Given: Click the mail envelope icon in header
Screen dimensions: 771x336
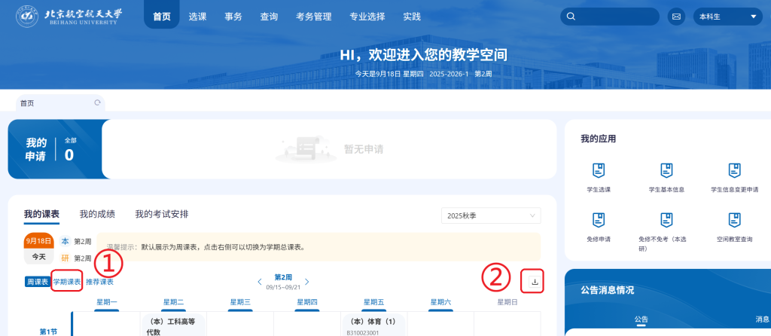Looking at the screenshot, I should coord(676,17).
